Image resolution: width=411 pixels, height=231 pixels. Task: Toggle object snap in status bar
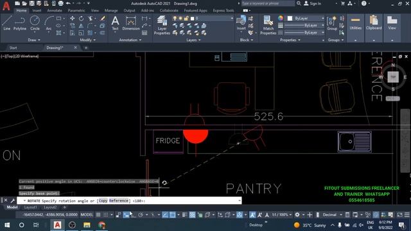[x=173, y=215]
